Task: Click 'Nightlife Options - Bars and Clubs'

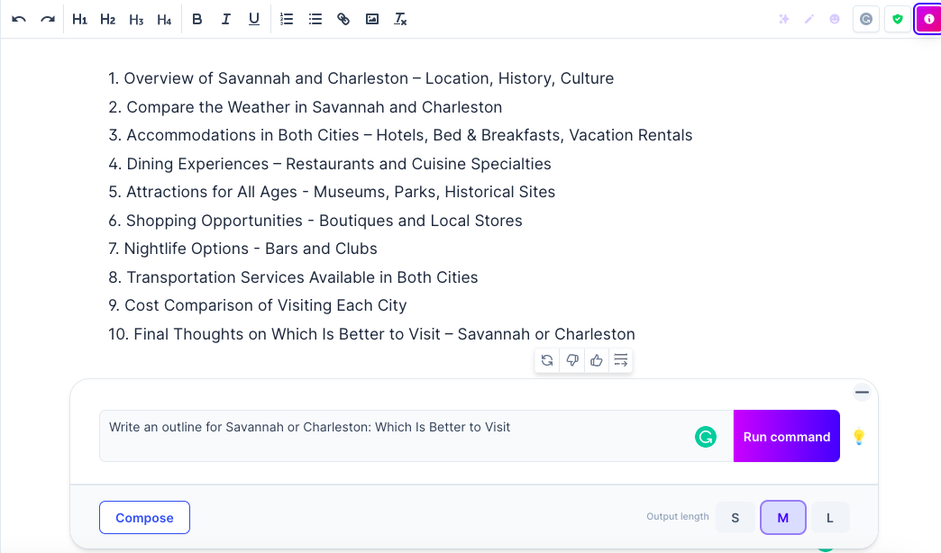Action: pos(242,249)
